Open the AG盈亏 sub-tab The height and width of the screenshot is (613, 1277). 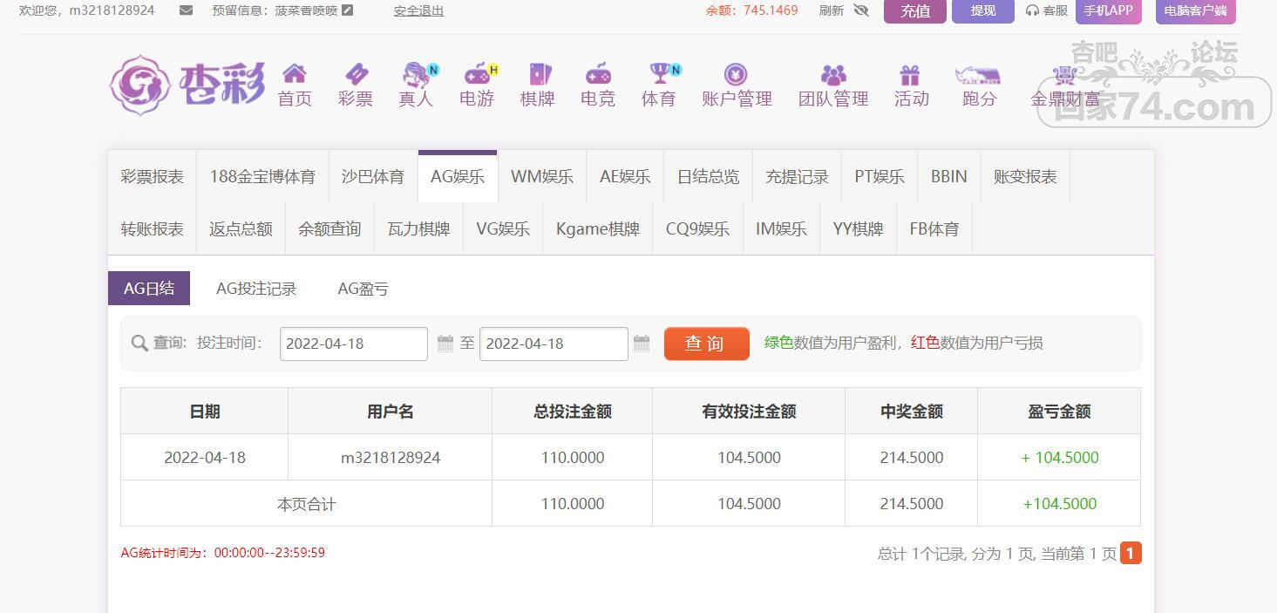click(363, 289)
